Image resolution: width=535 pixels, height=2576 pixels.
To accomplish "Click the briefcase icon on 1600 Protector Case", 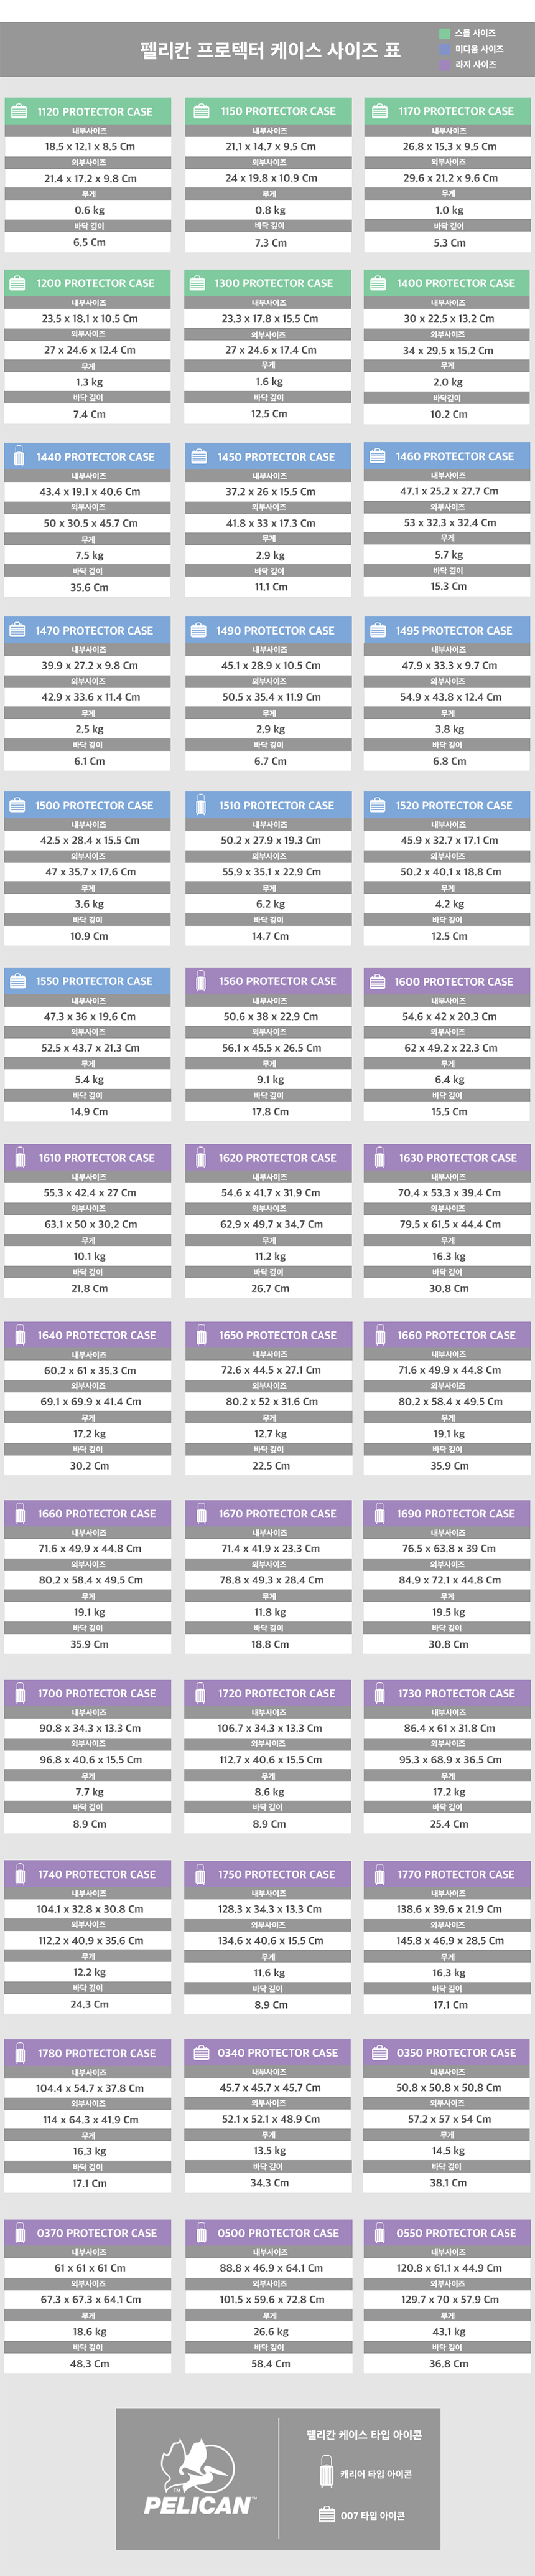I will click(377, 982).
